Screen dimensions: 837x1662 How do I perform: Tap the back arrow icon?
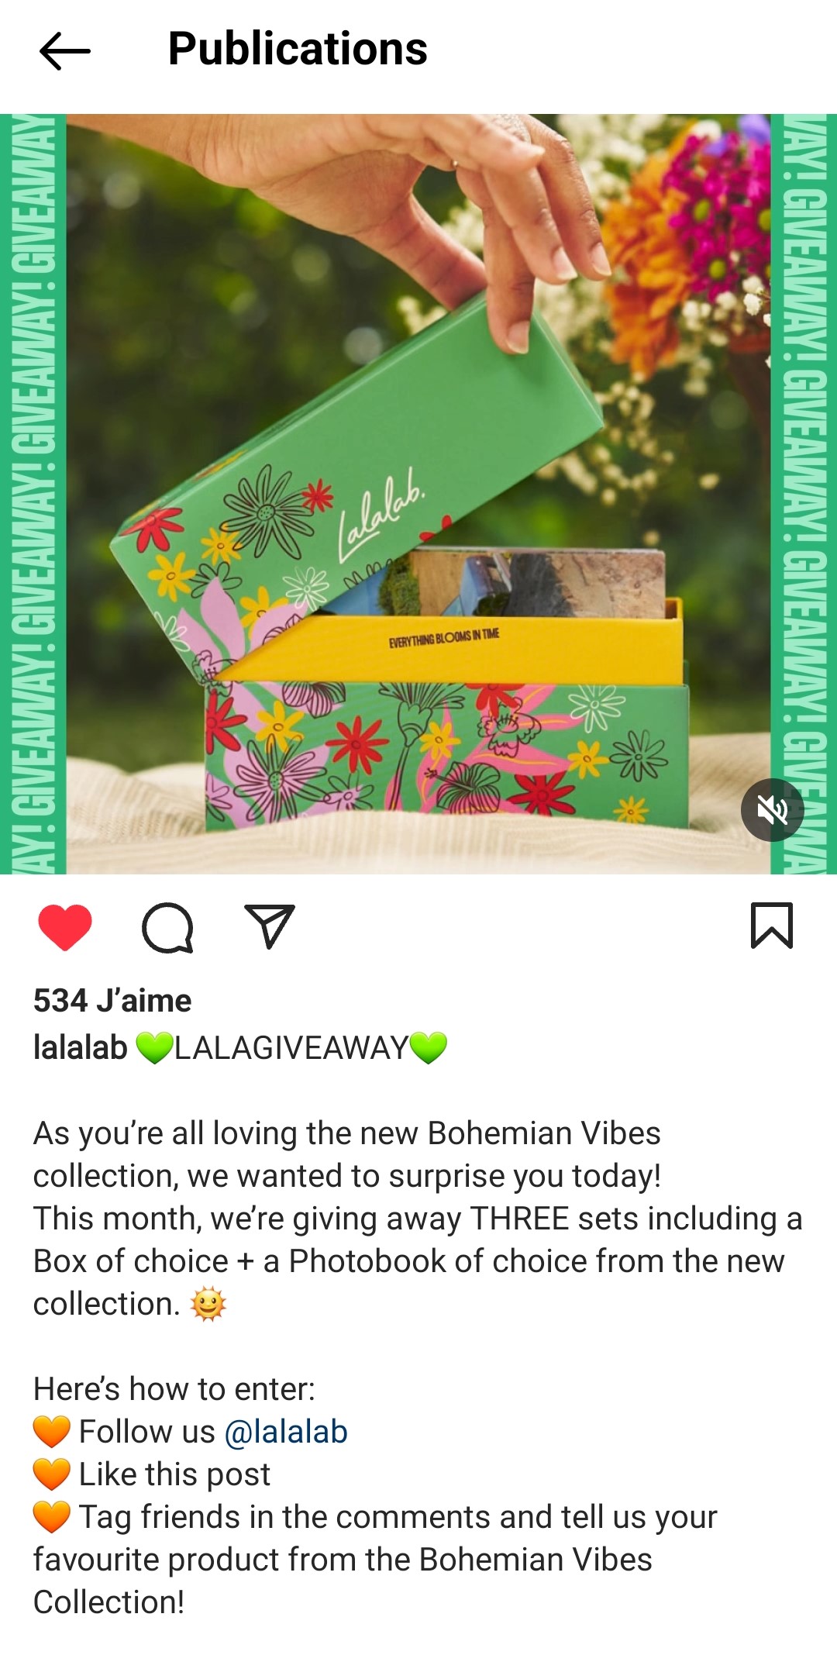(65, 51)
